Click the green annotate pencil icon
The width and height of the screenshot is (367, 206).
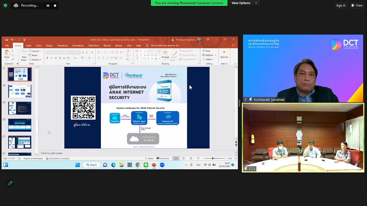tap(10, 183)
